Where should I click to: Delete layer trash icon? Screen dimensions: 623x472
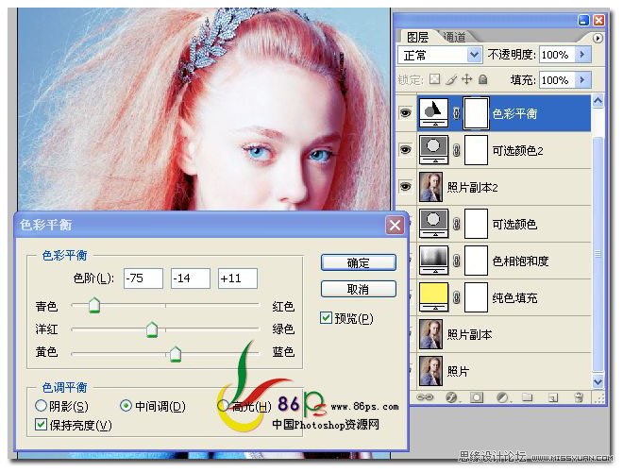[x=579, y=396]
